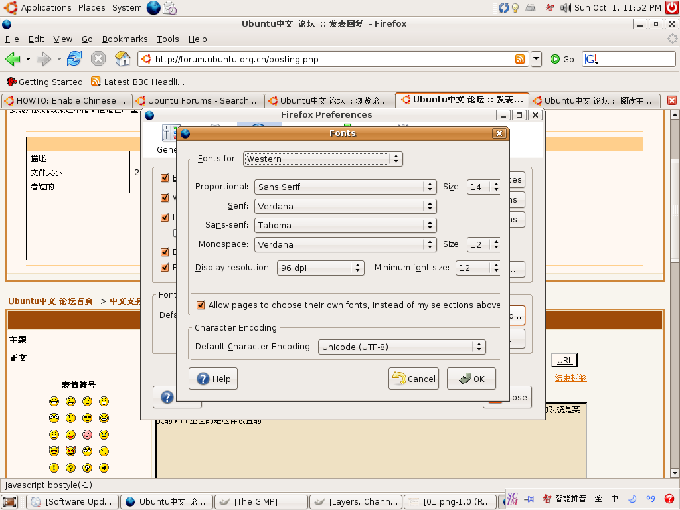
Task: Open the Bookmarks menu
Action: 125,39
